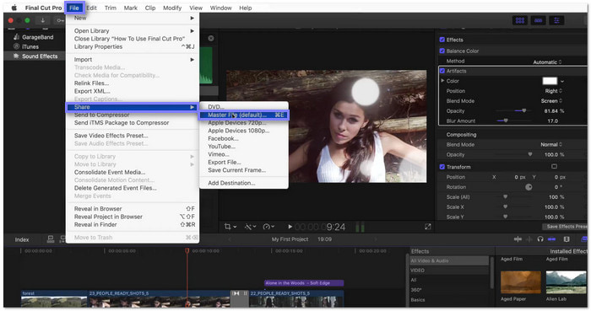Toggle solo headphones icon
Viewport: 591px width, 311px height.
540,239
